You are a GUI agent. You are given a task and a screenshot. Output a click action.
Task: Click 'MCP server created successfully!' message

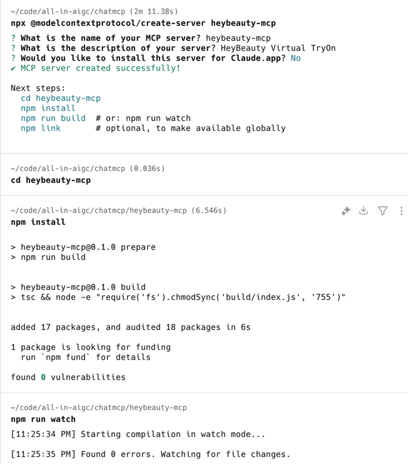[x=100, y=68]
